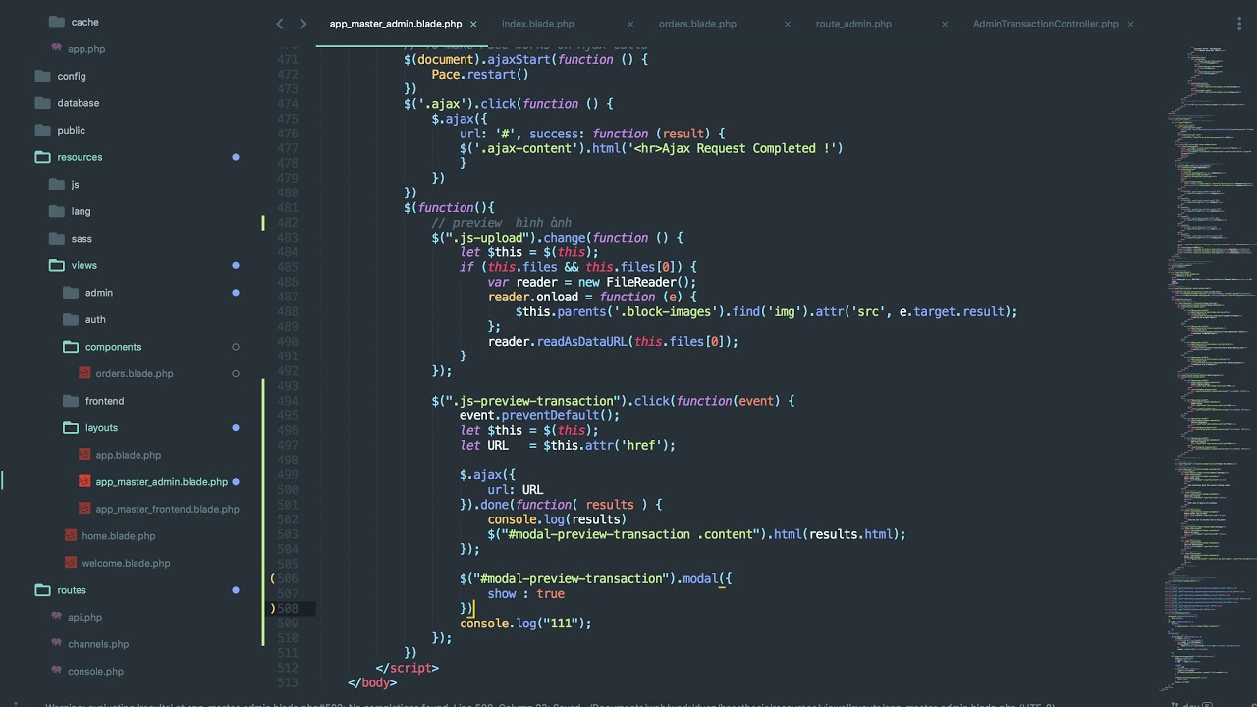Switch to the orders.blade.php tab

point(697,24)
